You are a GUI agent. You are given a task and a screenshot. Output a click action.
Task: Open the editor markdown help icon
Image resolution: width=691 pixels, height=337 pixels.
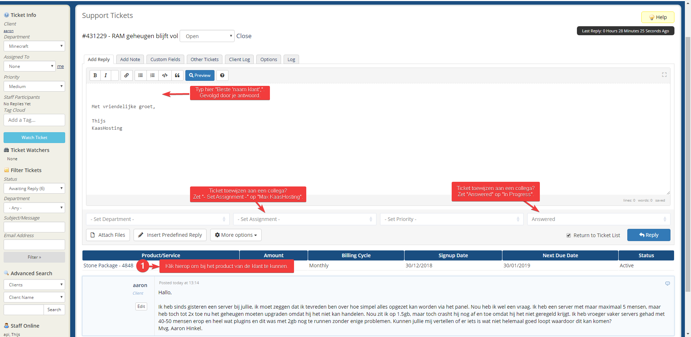click(x=222, y=75)
